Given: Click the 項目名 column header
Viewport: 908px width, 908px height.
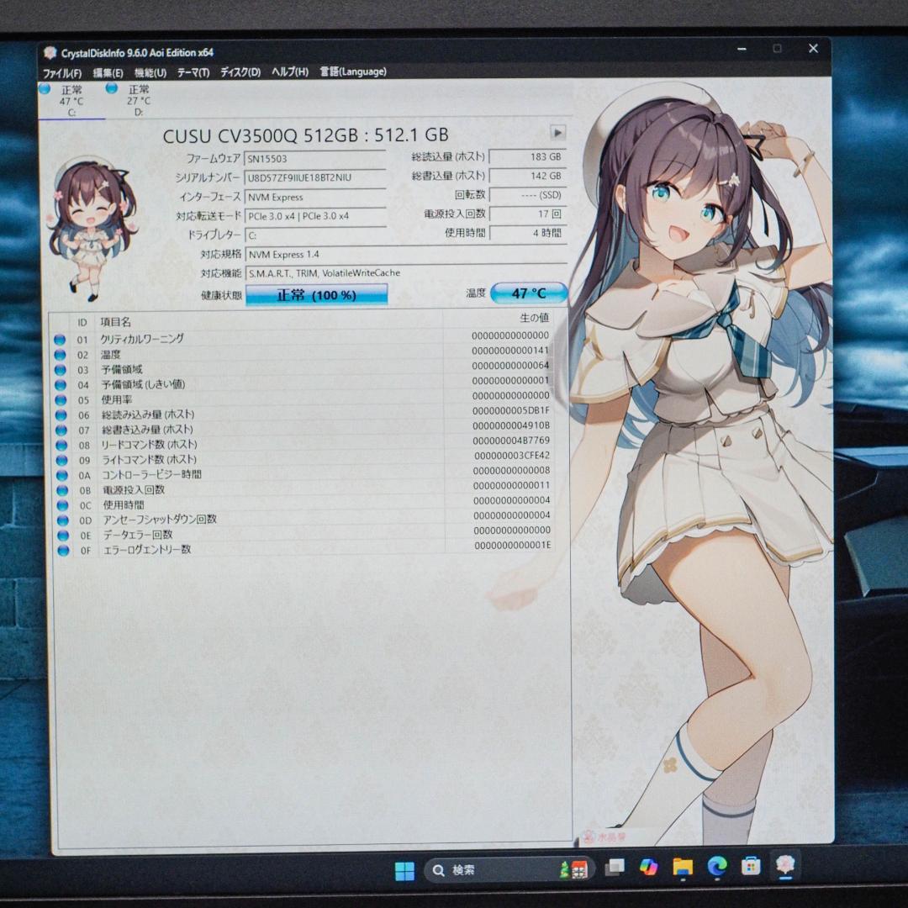Looking at the screenshot, I should point(116,322).
